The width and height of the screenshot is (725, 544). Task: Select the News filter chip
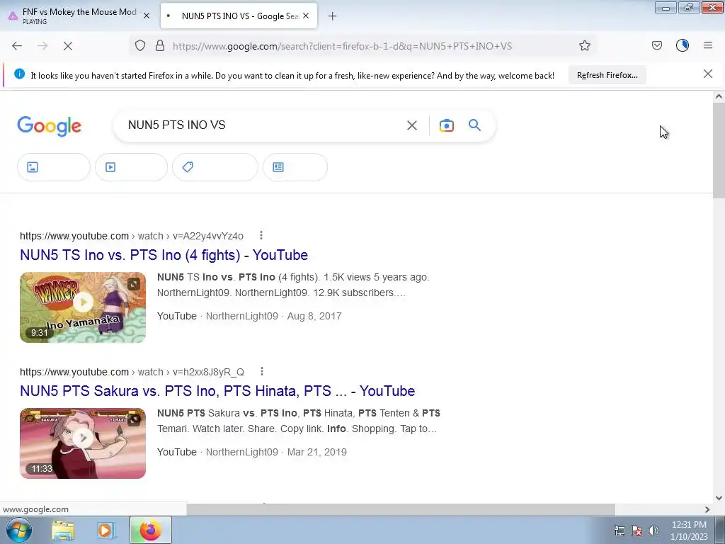[x=295, y=167]
